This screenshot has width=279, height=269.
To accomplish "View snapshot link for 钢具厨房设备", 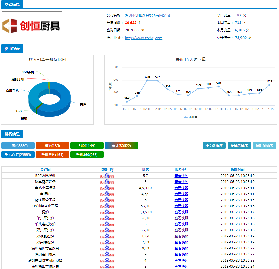I will click(181, 182).
